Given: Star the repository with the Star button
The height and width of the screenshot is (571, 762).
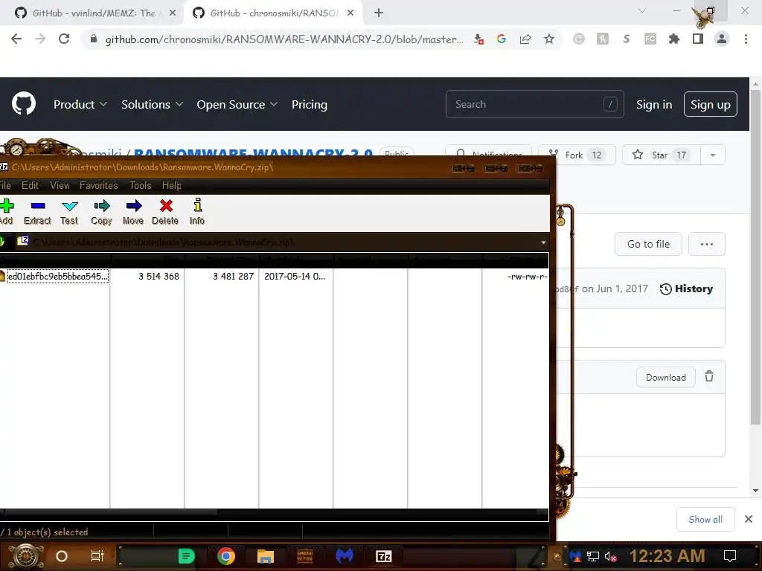Looking at the screenshot, I should pyautogui.click(x=662, y=155).
